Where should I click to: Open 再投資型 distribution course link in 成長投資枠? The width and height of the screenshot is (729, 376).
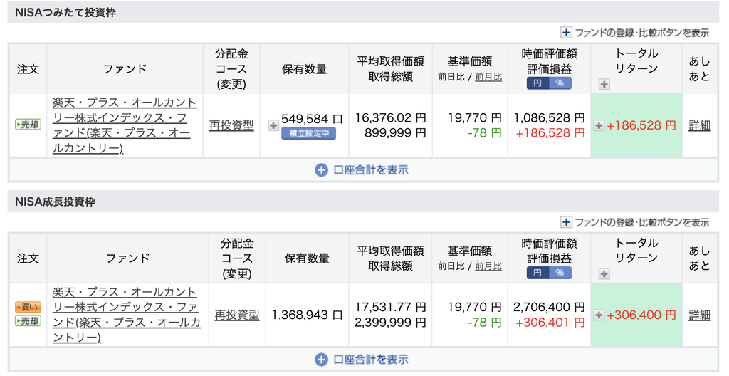click(236, 315)
